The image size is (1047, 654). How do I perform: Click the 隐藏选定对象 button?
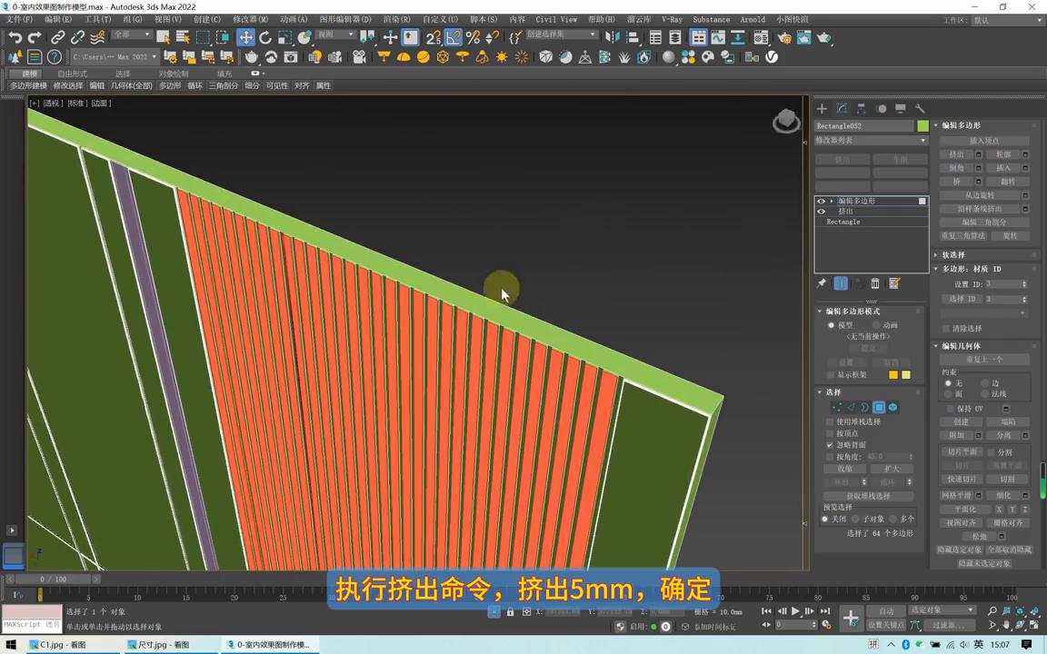tap(960, 549)
